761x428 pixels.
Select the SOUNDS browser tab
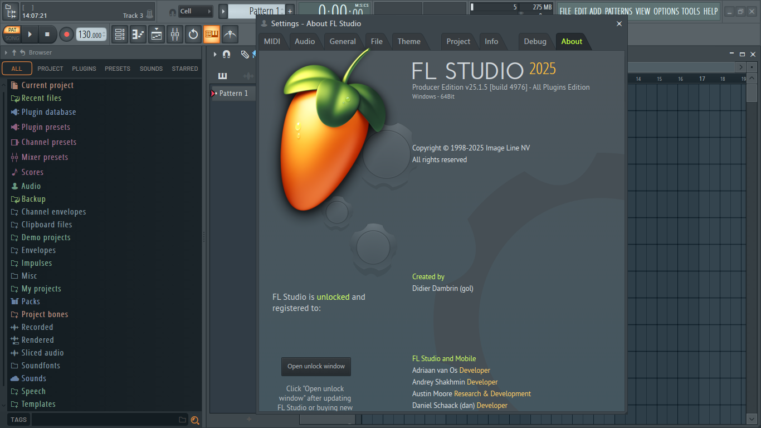[151, 69]
